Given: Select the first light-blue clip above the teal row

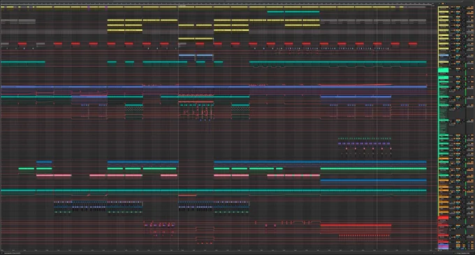Looking at the screenshot, I should pos(187,55).
